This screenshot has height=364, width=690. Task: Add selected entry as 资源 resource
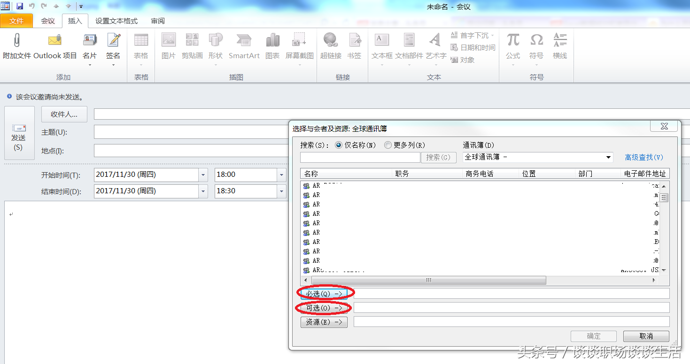click(324, 322)
